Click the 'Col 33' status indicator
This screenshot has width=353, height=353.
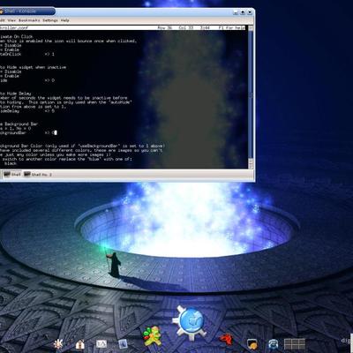point(186,27)
